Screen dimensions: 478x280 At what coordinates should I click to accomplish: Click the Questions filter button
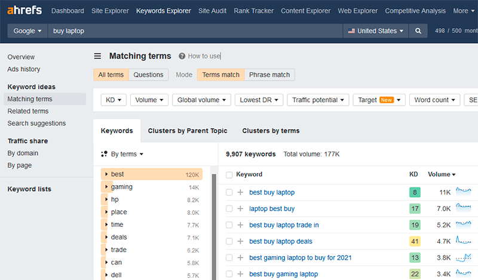[x=148, y=75]
